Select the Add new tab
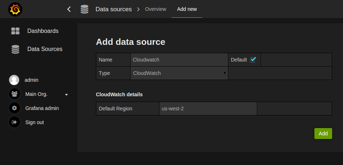Viewport: 343px width, 165px height. (x=187, y=9)
